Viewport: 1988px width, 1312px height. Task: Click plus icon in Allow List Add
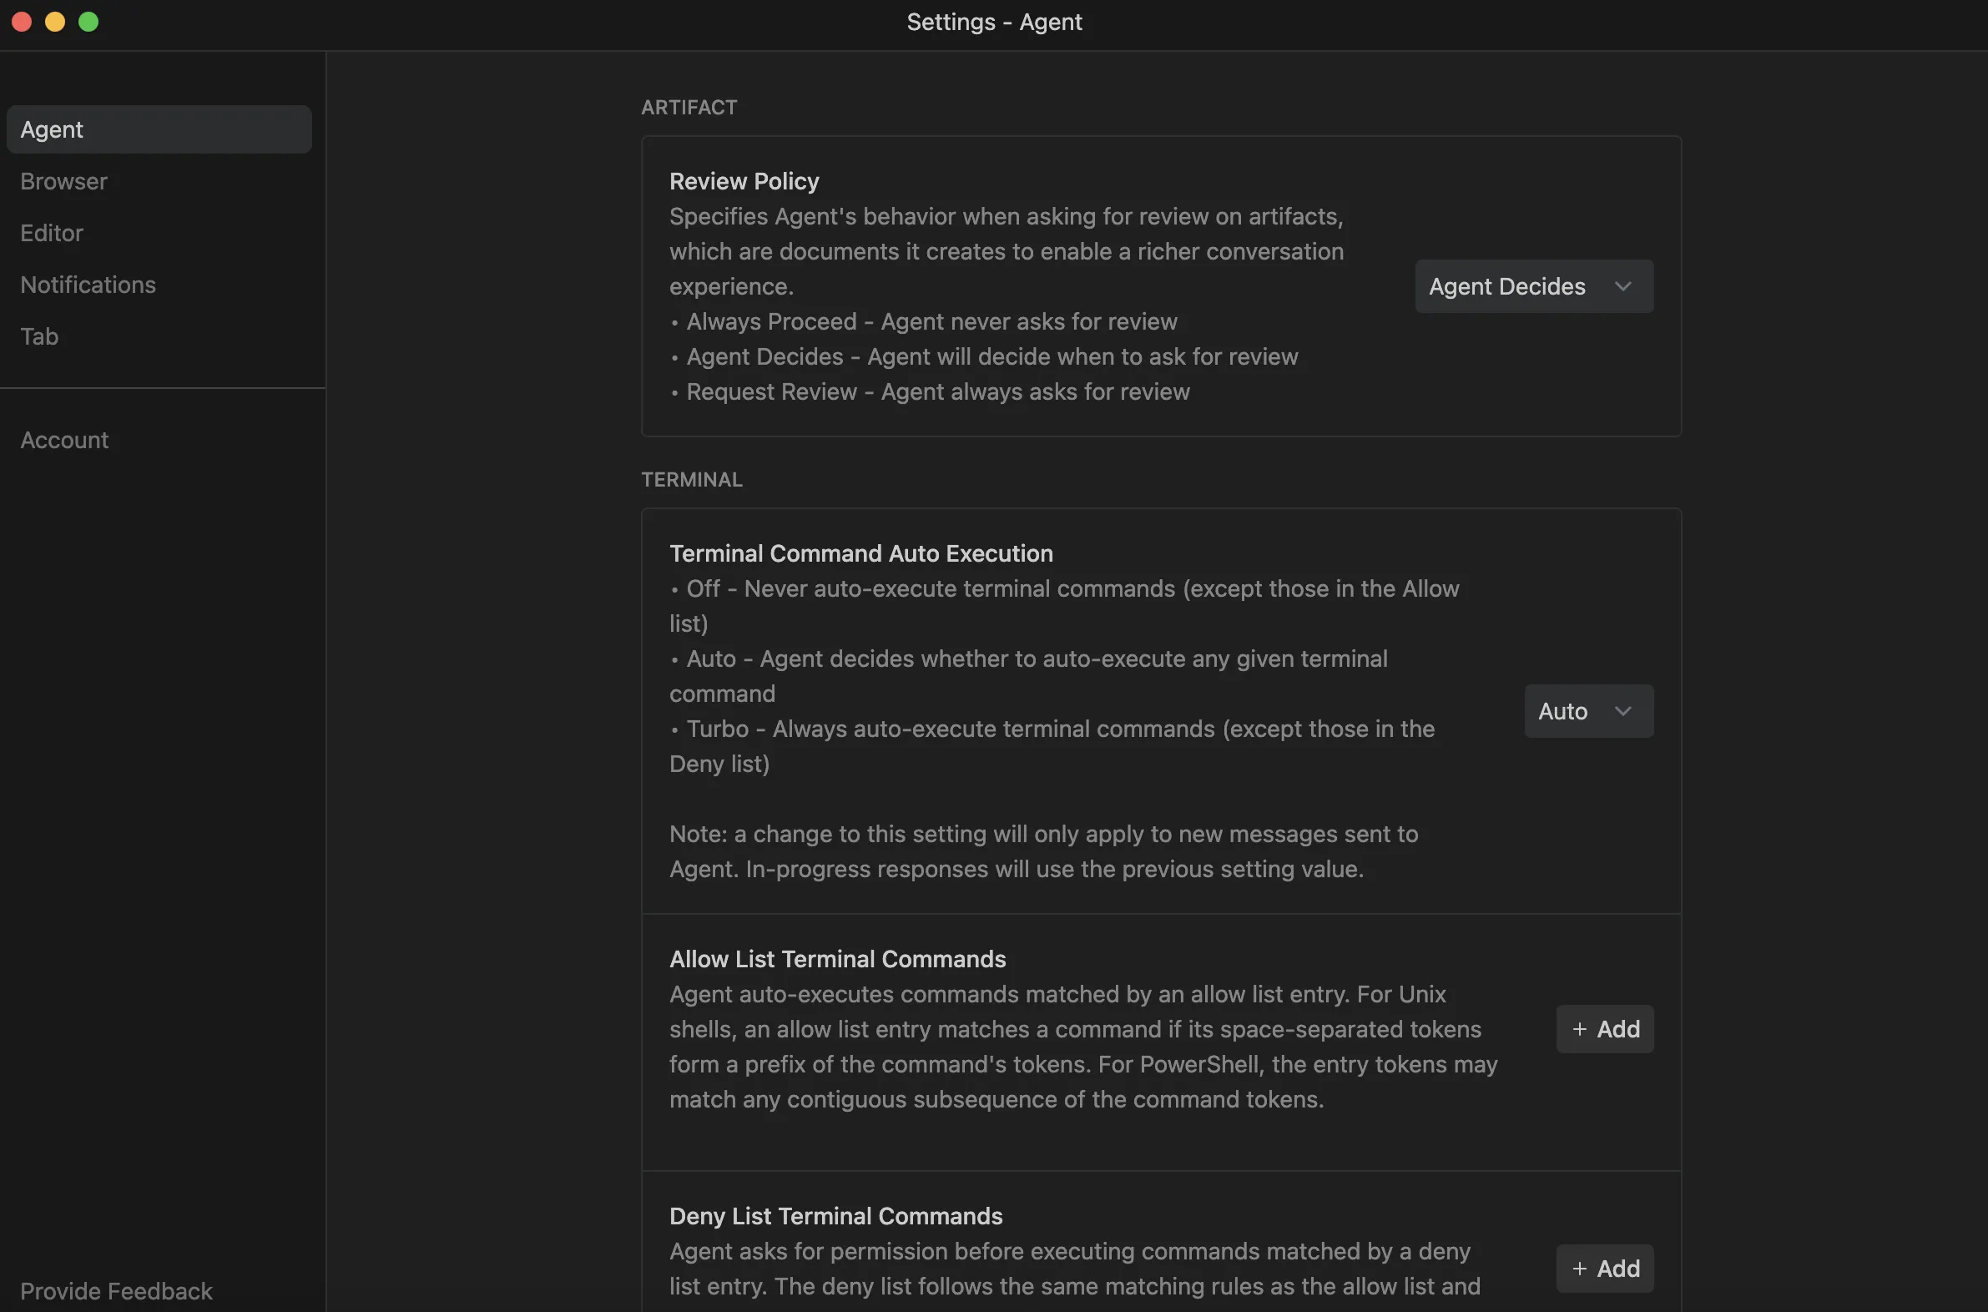(x=1579, y=1028)
